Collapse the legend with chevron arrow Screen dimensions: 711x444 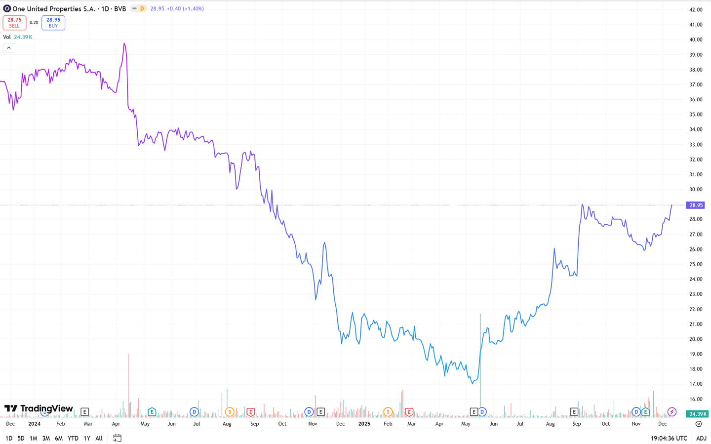point(9,48)
